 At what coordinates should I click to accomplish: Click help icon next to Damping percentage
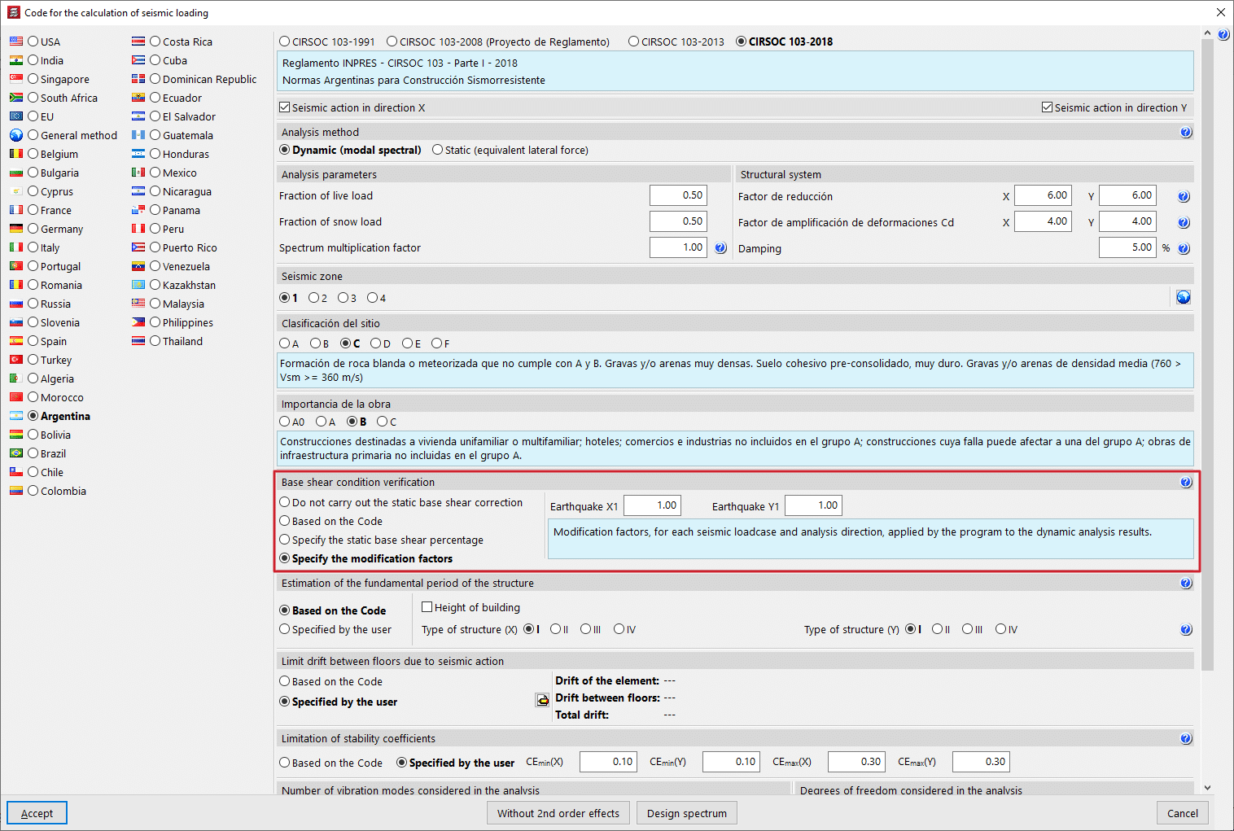tap(1184, 249)
